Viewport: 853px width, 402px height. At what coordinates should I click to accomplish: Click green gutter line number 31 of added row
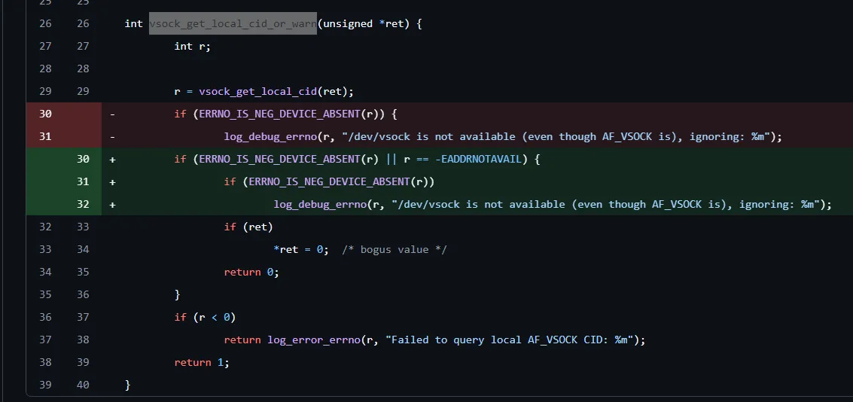click(x=83, y=181)
